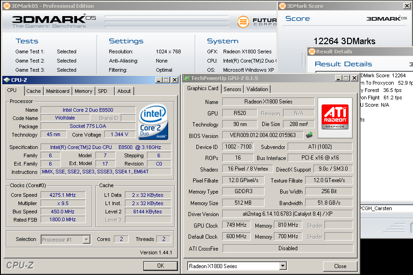The width and height of the screenshot is (413, 275).
Task: Click the Code Name value Wolfdale
Action: click(65, 118)
